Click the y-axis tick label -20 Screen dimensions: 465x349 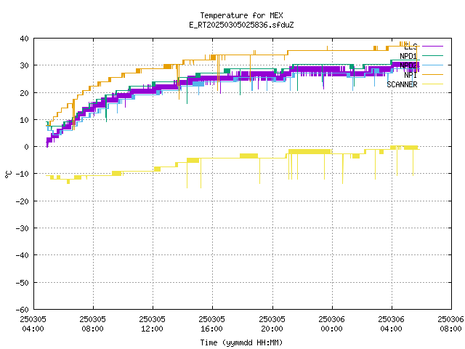pyautogui.click(x=23, y=201)
